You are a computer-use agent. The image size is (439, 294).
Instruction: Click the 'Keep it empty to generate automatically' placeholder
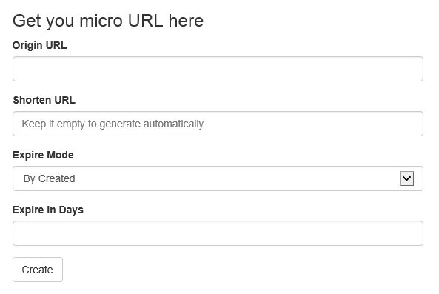113,124
